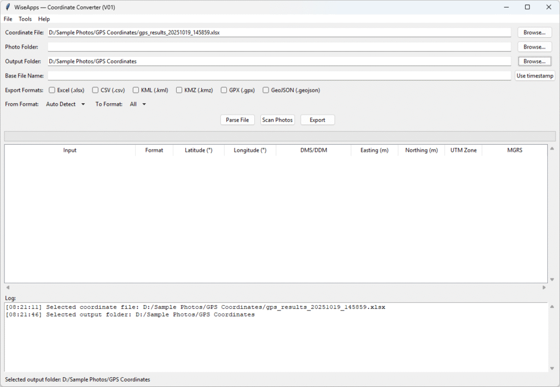Click inside the Base File Name field
The height and width of the screenshot is (387, 560).
click(273, 75)
